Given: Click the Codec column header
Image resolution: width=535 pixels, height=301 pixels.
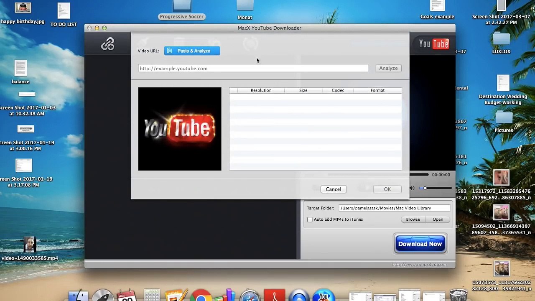Looking at the screenshot, I should click(338, 90).
